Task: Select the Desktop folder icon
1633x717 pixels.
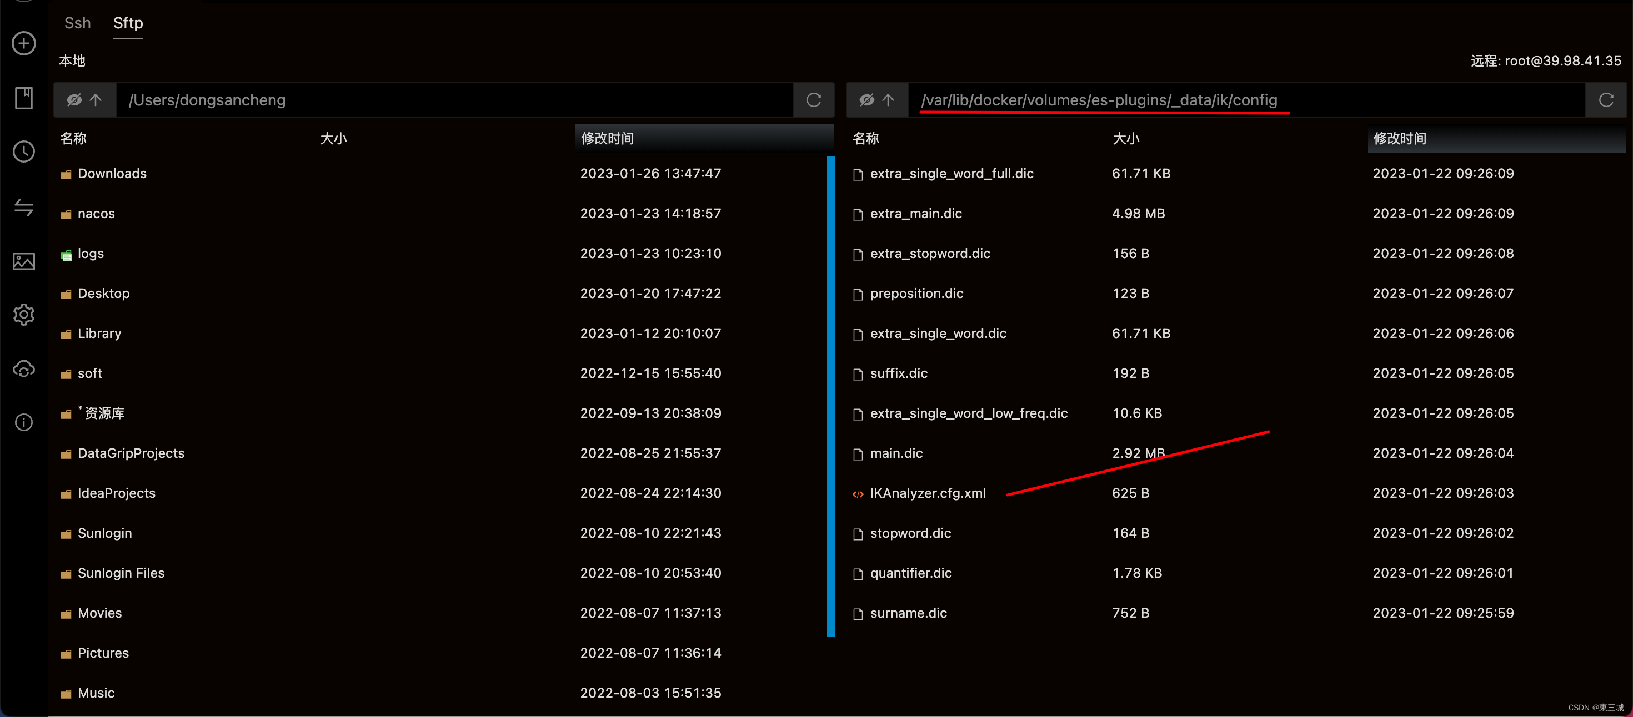Action: coord(66,295)
